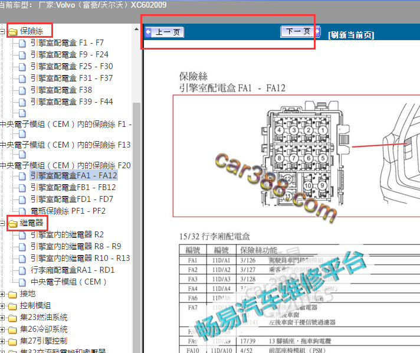Open 引擎室配電盒 F25 - F30 page
The width and height of the screenshot is (420, 353).
[71, 66]
